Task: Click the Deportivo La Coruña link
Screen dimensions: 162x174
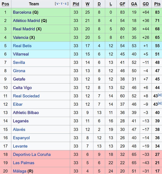Action: [32, 155]
